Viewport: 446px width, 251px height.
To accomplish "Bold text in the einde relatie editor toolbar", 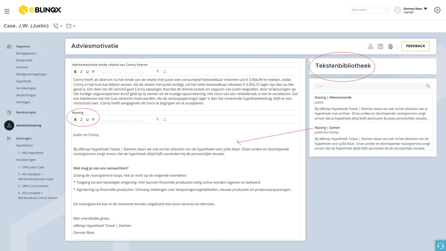I will tap(75, 71).
